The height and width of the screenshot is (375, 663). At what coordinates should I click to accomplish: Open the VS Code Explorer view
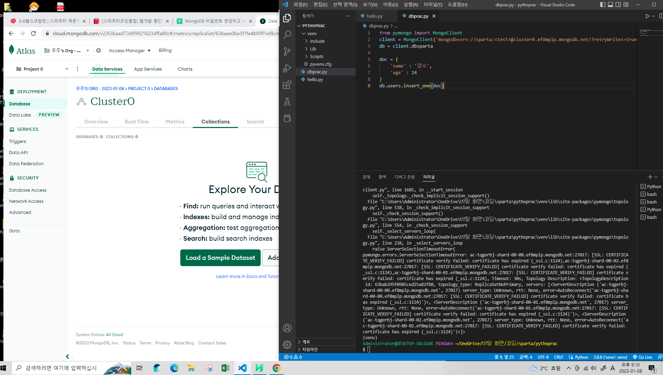(287, 18)
